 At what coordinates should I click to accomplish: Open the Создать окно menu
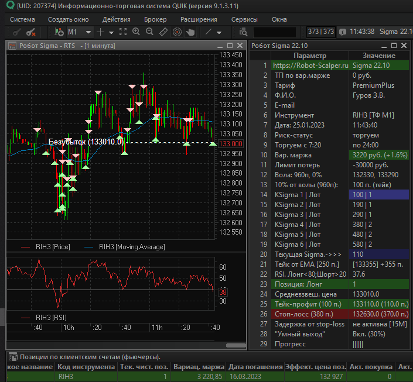pos(68,19)
